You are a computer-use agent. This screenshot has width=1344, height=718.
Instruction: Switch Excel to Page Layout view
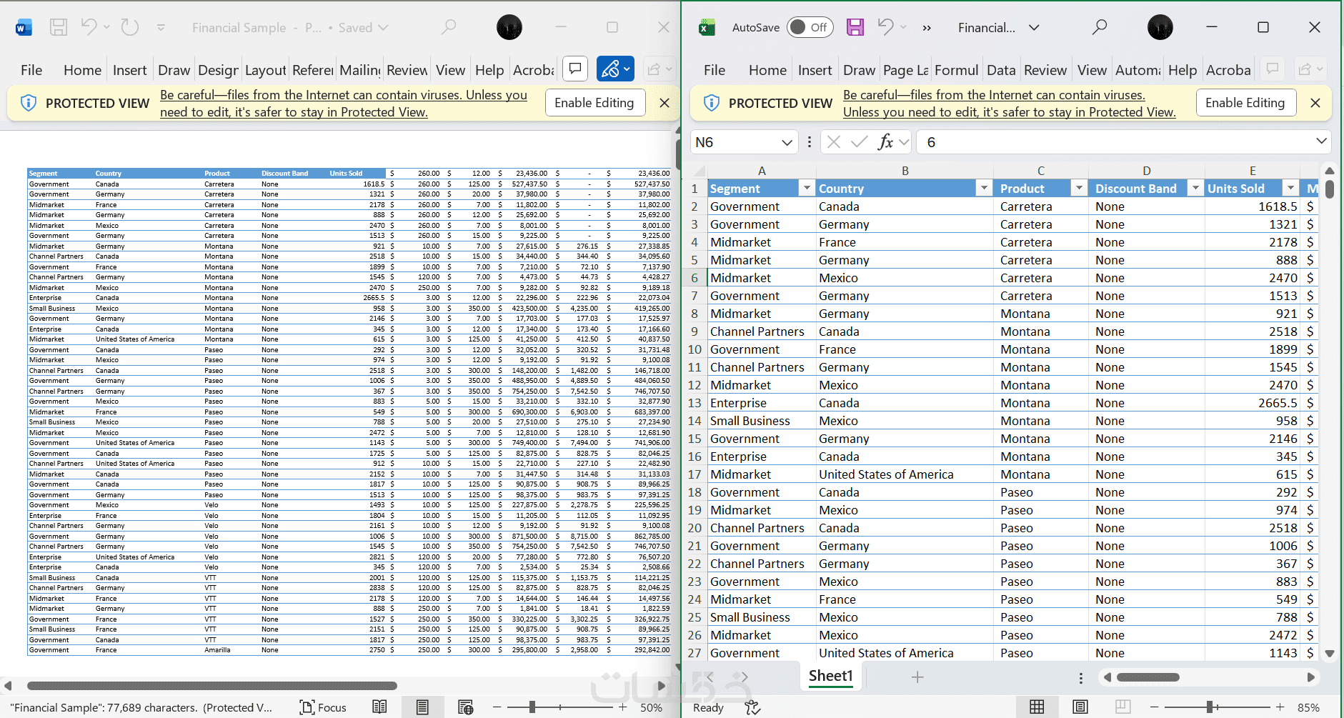[x=1080, y=707]
